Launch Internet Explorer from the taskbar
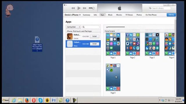The width and height of the screenshot is (186, 104). 14,100
